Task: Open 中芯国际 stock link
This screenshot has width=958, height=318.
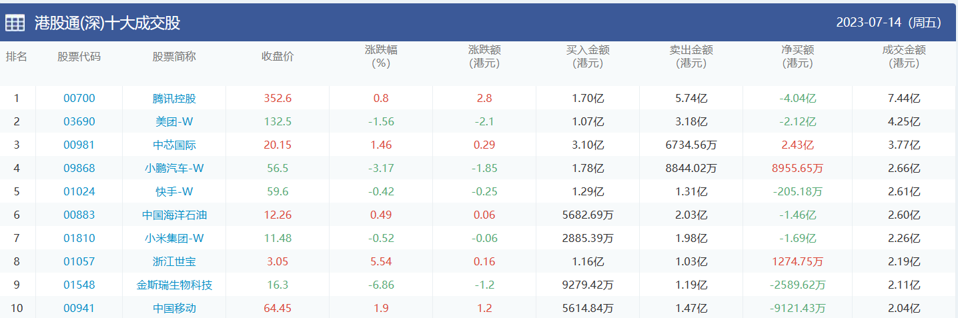Action: [x=174, y=145]
